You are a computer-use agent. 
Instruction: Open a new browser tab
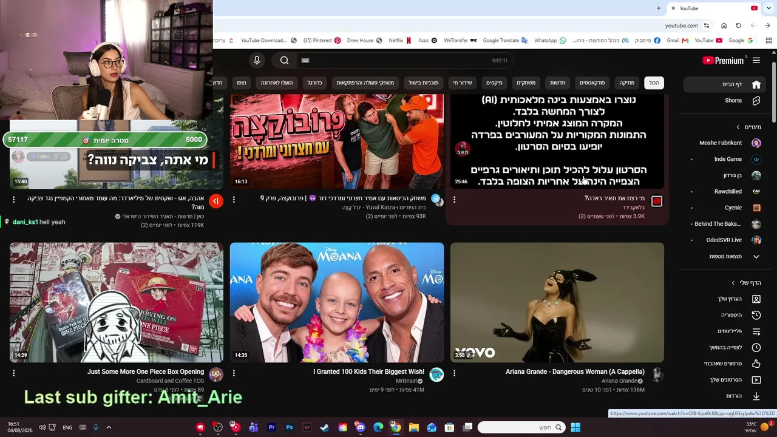coord(659,8)
